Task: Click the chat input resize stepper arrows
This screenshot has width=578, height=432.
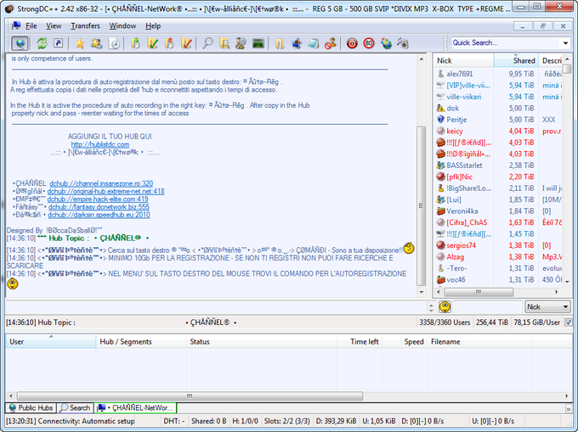Action: click(x=431, y=306)
